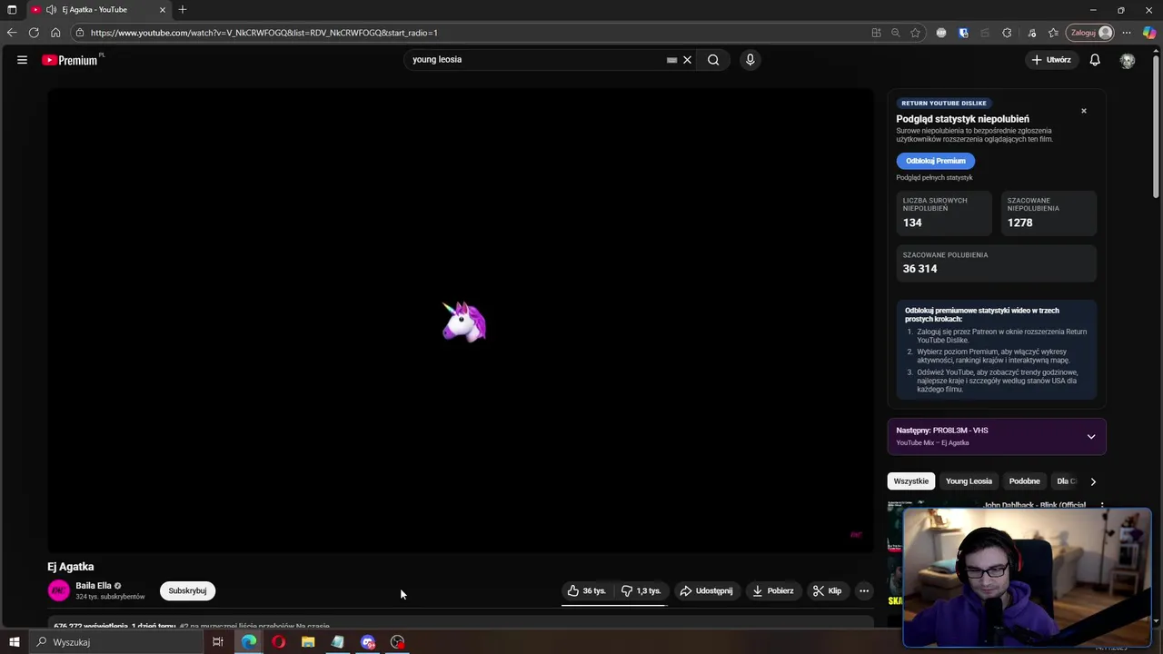Launch Opera from the taskbar
Screen dimensions: 1163x654
[278, 642]
